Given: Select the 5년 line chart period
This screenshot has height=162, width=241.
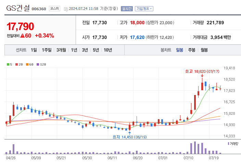Looking at the screenshot, I should (x=96, y=50).
